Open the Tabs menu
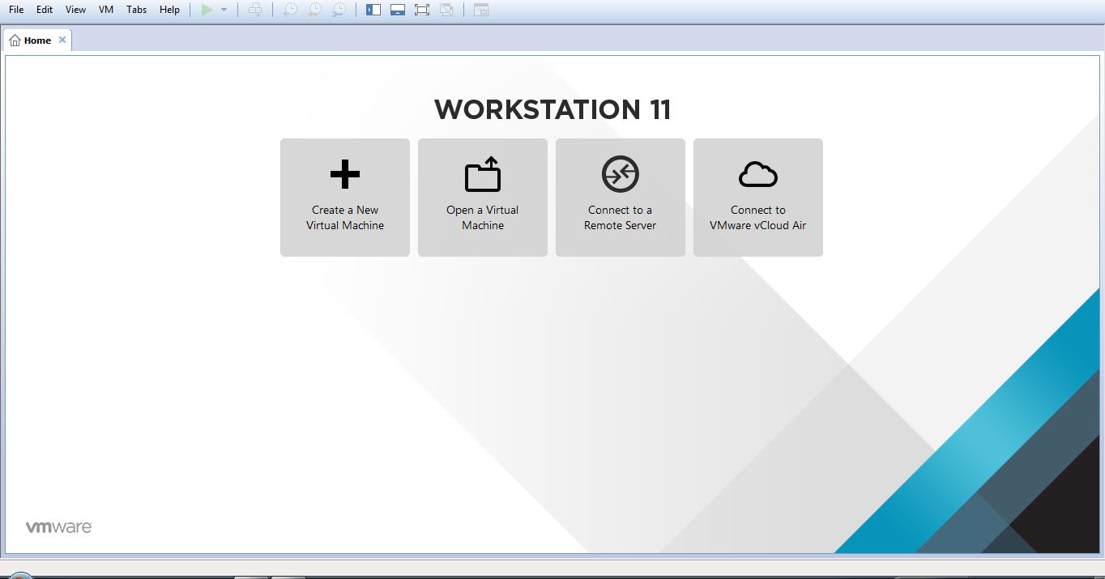 pos(137,10)
